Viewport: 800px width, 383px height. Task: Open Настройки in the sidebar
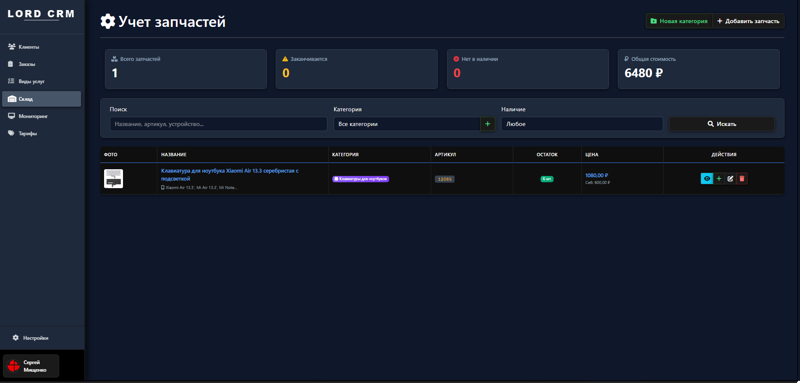[35, 338]
